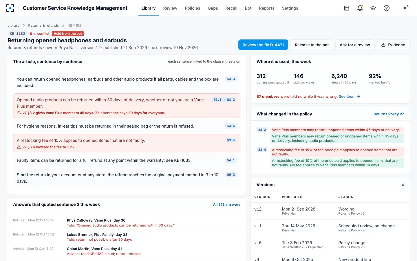Select the 15% restocking fee sentence in the article

pos(127,143)
